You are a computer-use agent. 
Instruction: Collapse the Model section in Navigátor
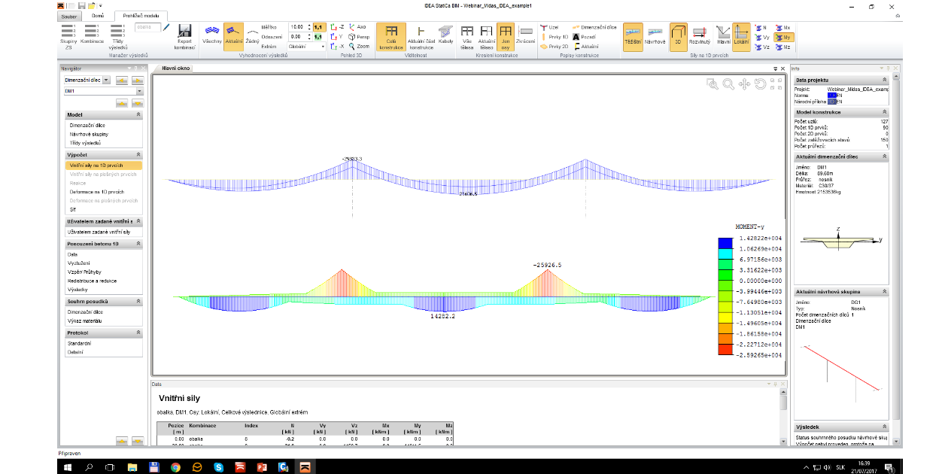(x=138, y=115)
